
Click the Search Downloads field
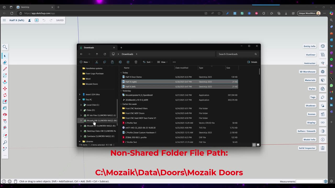coord(237,54)
